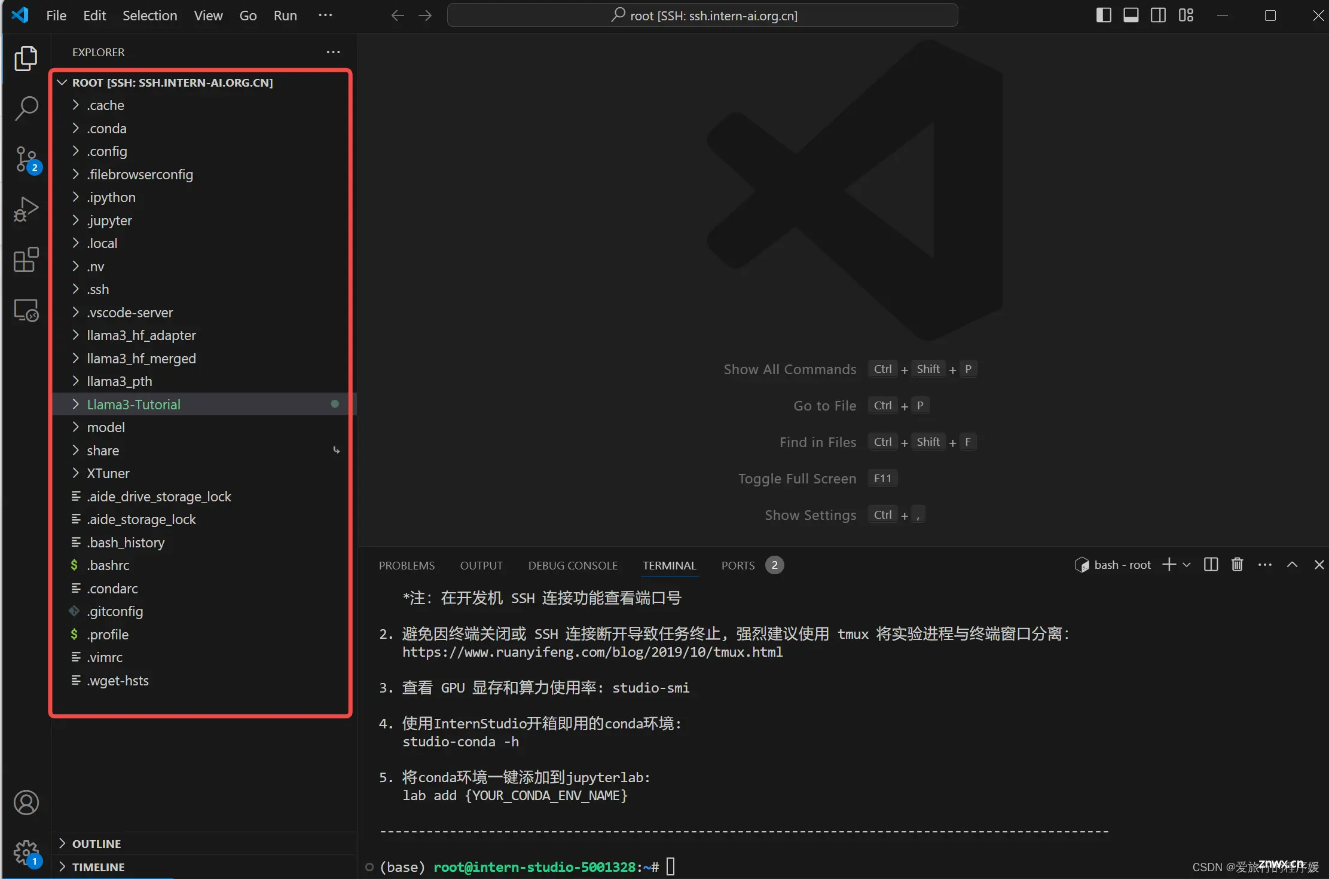Viewport: 1329px width, 879px height.
Task: Switch to PROBLEMS tab
Action: [x=407, y=565]
